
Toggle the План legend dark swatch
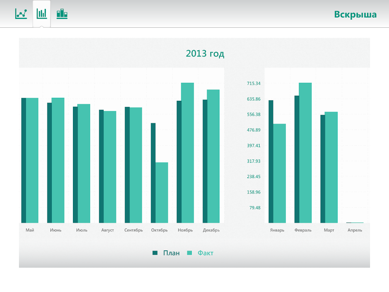click(155, 253)
